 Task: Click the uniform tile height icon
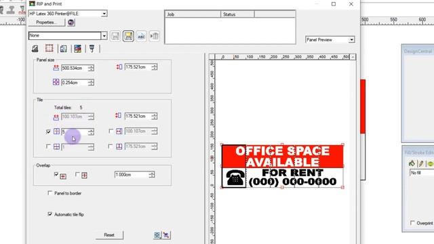[x=119, y=146]
